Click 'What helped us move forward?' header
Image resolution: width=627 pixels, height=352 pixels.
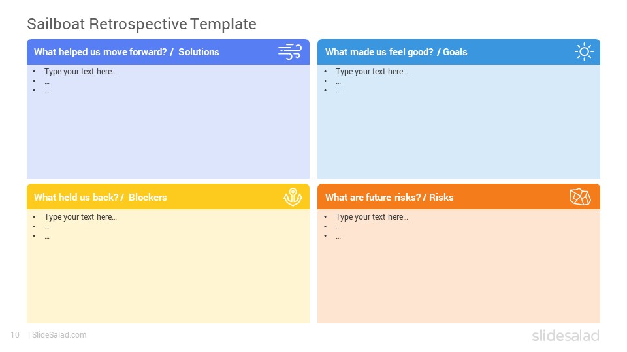click(x=101, y=52)
